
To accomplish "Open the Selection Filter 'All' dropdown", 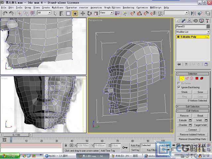I will click(44, 13).
